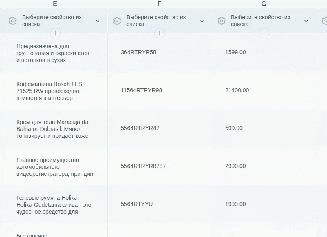Click the gear icon in column G
The height and width of the screenshot is (237, 327).
click(221, 21)
